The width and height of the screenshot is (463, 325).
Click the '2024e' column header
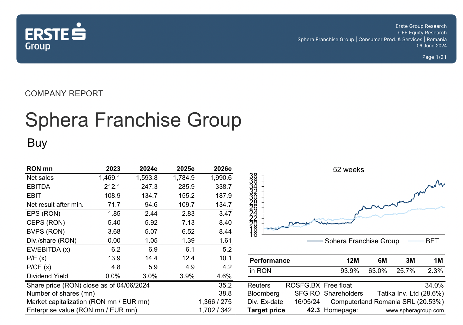(x=148, y=169)
